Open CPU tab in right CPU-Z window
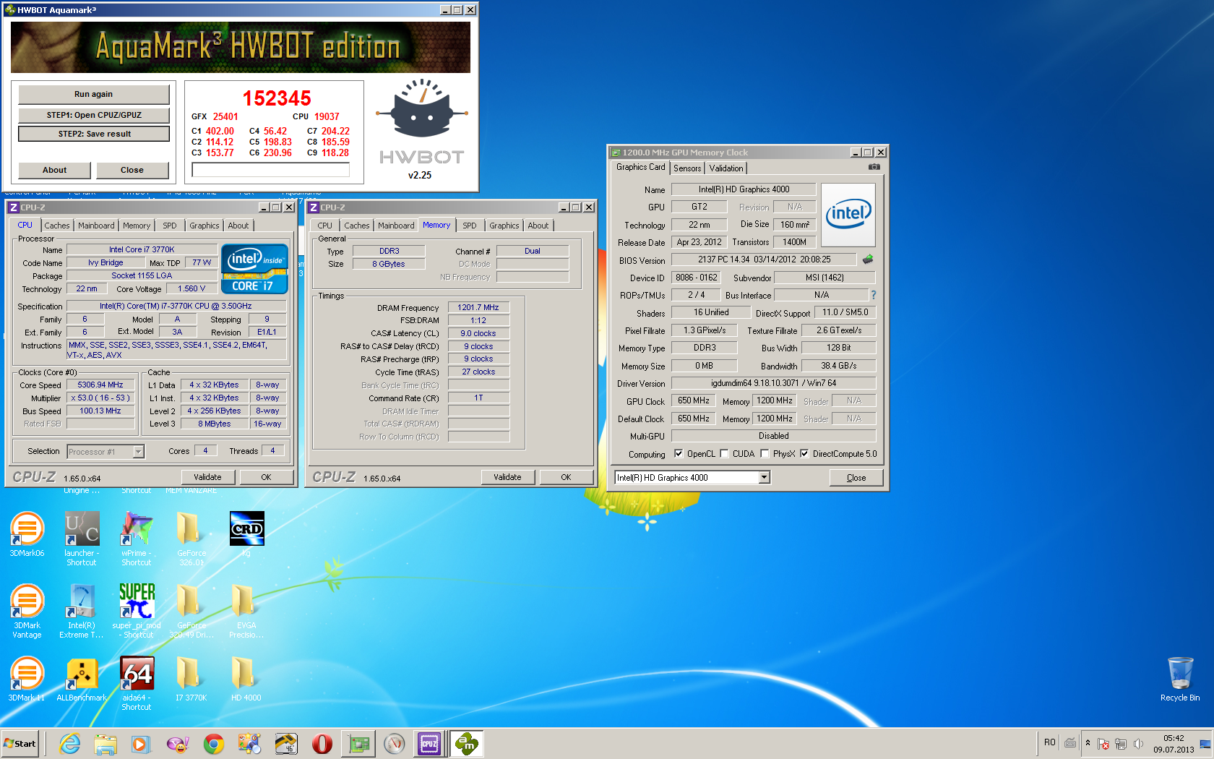1214x759 pixels. click(x=325, y=226)
